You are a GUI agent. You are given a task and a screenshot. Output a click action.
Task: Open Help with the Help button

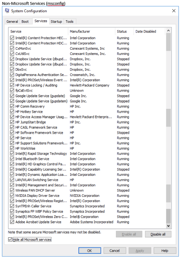pyautogui.click(x=165, y=251)
